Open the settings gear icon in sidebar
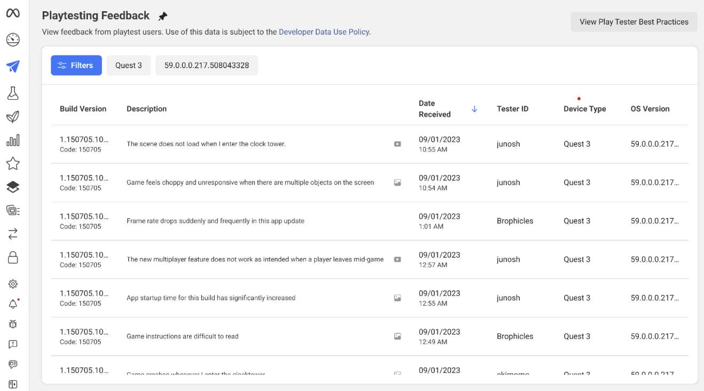 (x=13, y=284)
